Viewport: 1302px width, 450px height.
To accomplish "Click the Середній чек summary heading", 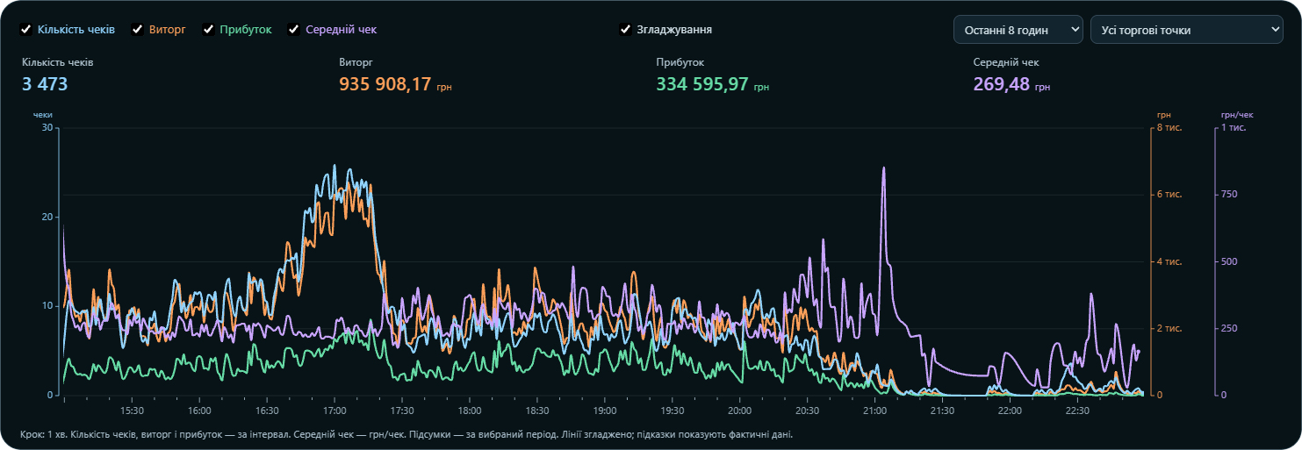I will point(1006,63).
